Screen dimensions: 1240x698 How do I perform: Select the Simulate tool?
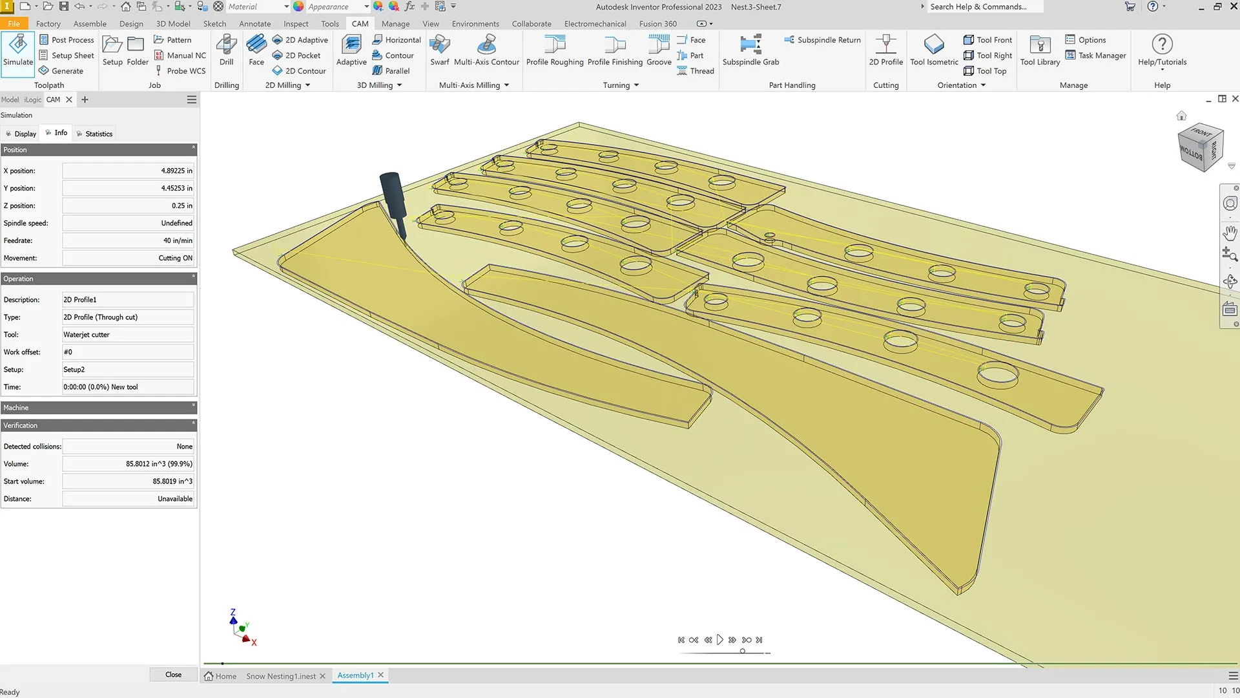pos(17,54)
